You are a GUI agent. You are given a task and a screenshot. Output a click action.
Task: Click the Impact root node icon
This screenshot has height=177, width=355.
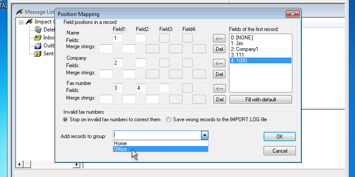pyautogui.click(x=29, y=22)
